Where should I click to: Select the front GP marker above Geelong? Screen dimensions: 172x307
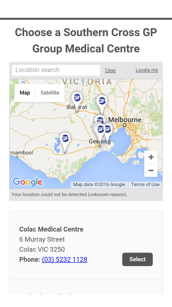[x=100, y=129]
